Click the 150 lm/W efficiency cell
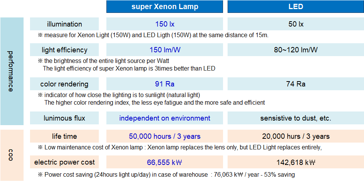Image resolution: width=364 pixels, height=182 pixels. coord(165,50)
